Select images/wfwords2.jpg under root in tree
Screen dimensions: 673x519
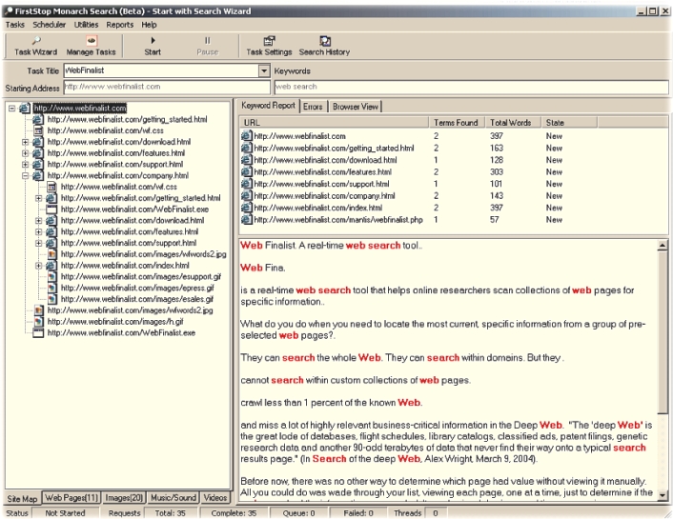point(130,310)
